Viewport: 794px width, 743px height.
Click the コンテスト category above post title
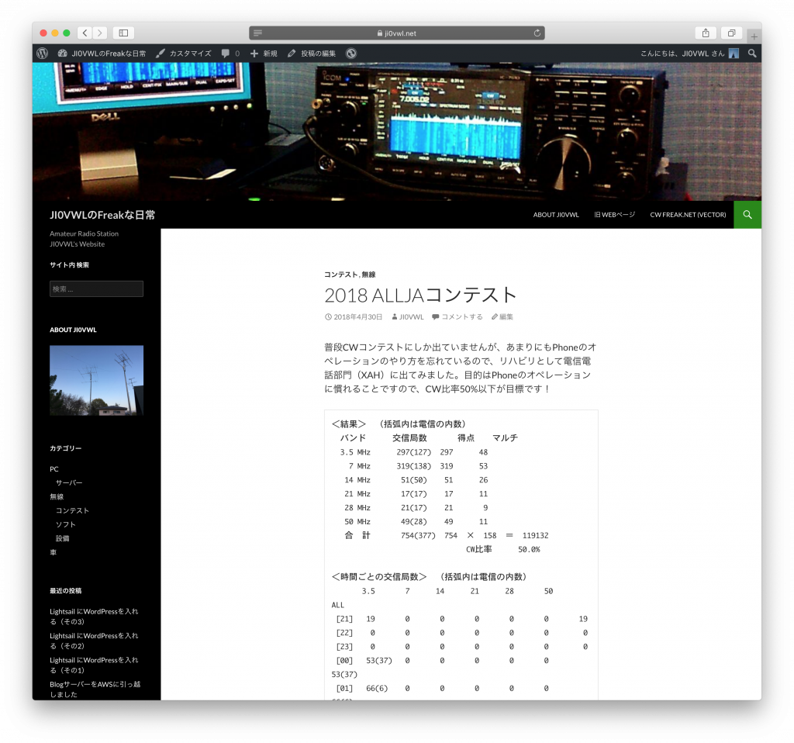point(341,275)
